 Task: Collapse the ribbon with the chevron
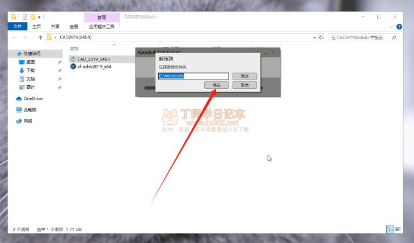click(391, 27)
